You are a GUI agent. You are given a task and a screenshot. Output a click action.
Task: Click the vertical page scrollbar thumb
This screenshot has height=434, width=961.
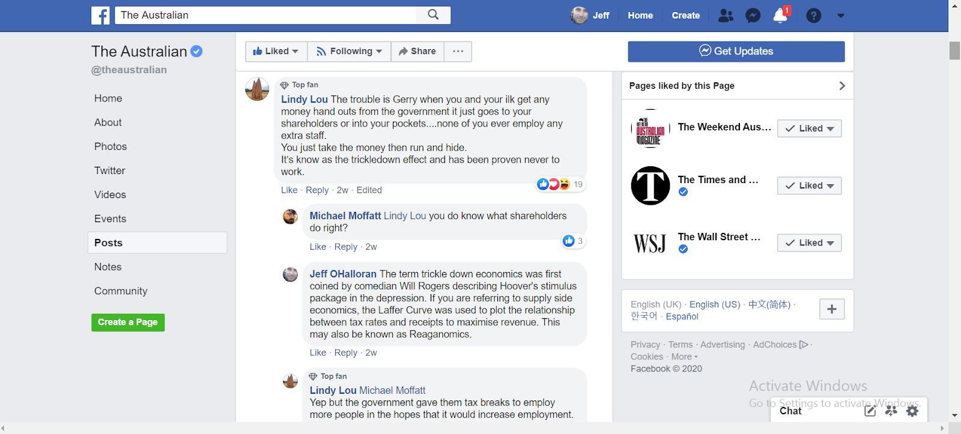tap(954, 50)
